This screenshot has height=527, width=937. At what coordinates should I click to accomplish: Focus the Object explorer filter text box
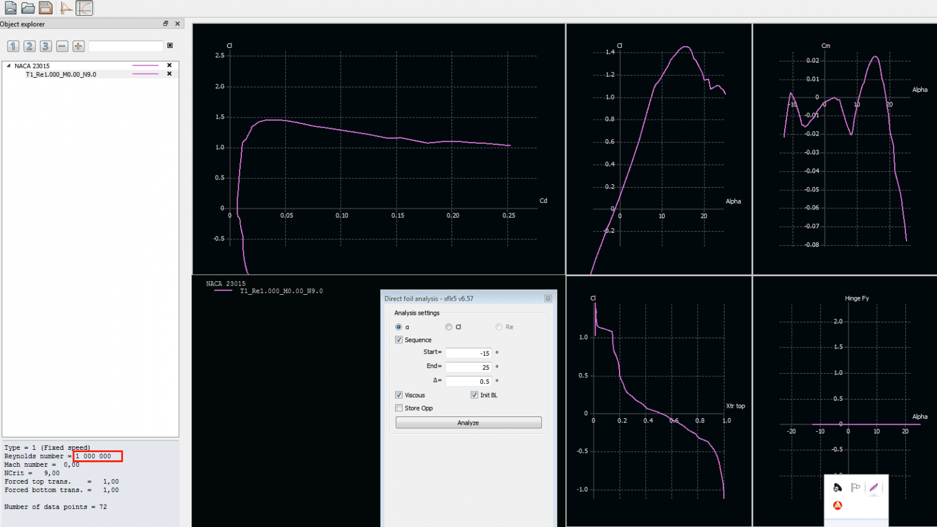click(126, 46)
